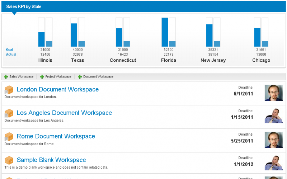
Task: Click the Texas state label
Action: 77,60
